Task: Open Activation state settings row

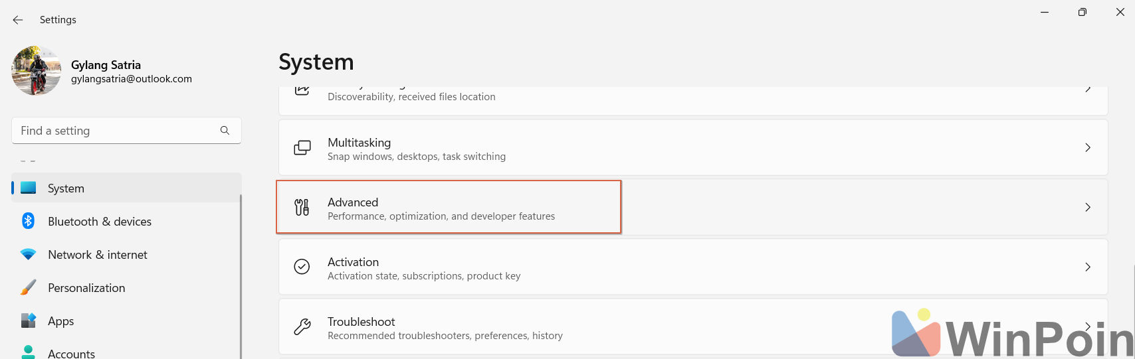Action: [693, 267]
